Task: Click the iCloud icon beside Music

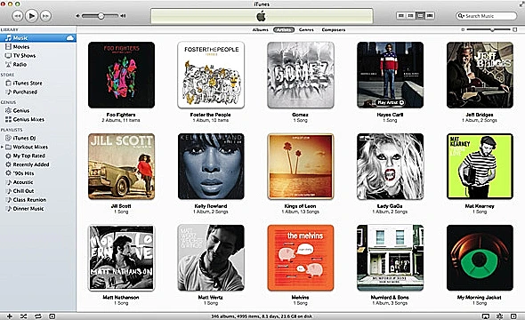Action: tap(70, 38)
